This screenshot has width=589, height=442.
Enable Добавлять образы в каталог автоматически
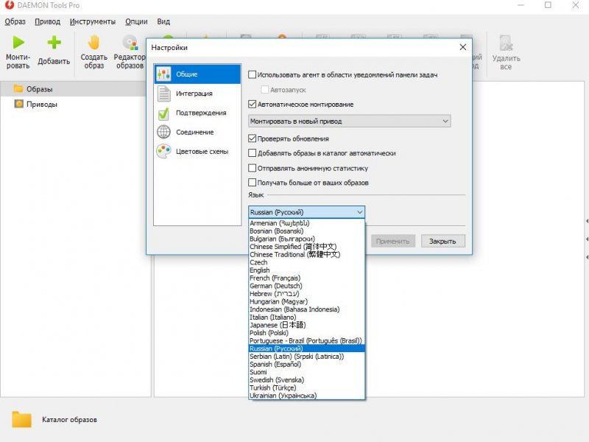252,153
